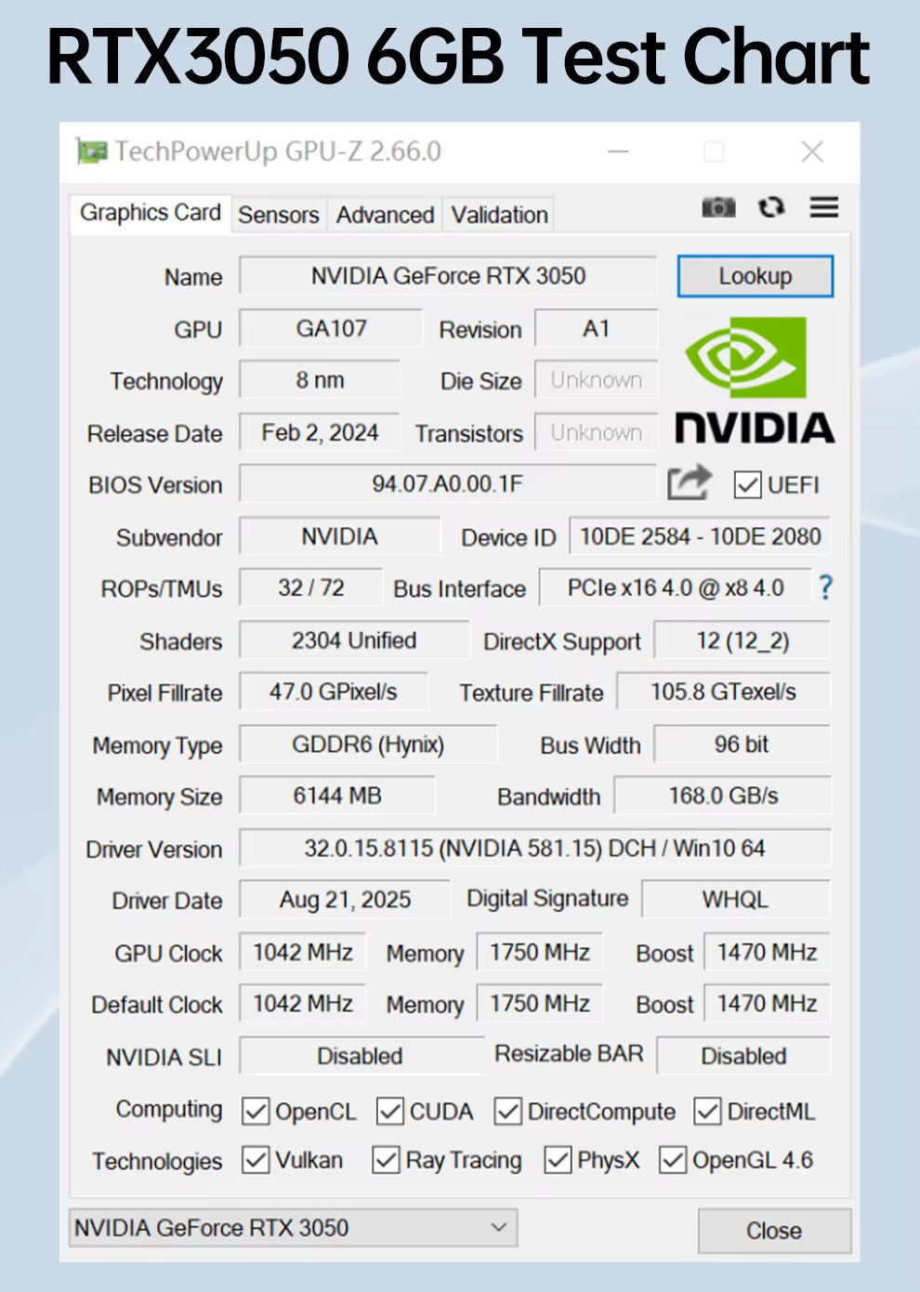Click the Transistors field Unknown
This screenshot has width=920, height=1292.
(x=596, y=432)
